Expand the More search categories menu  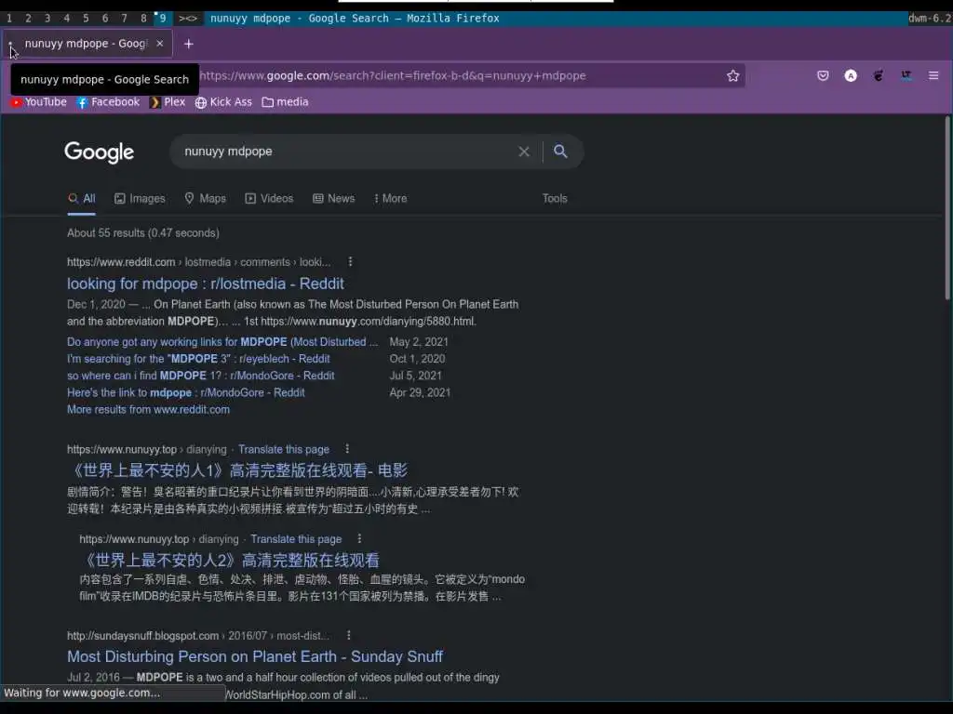pos(390,199)
